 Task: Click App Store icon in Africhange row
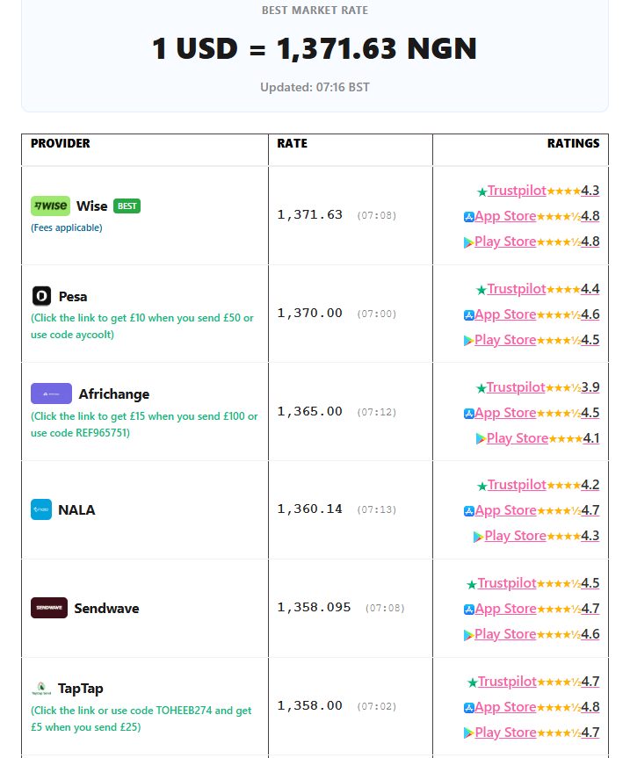point(468,414)
